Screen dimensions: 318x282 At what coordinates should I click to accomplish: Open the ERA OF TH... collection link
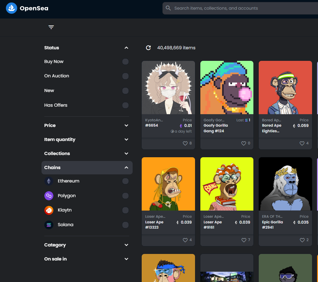[x=272, y=216]
